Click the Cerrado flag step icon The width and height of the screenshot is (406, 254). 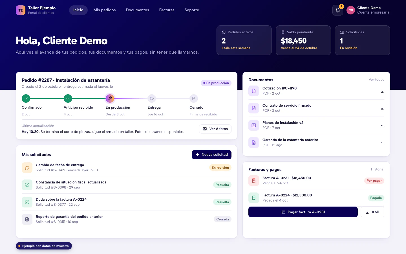[x=194, y=98]
